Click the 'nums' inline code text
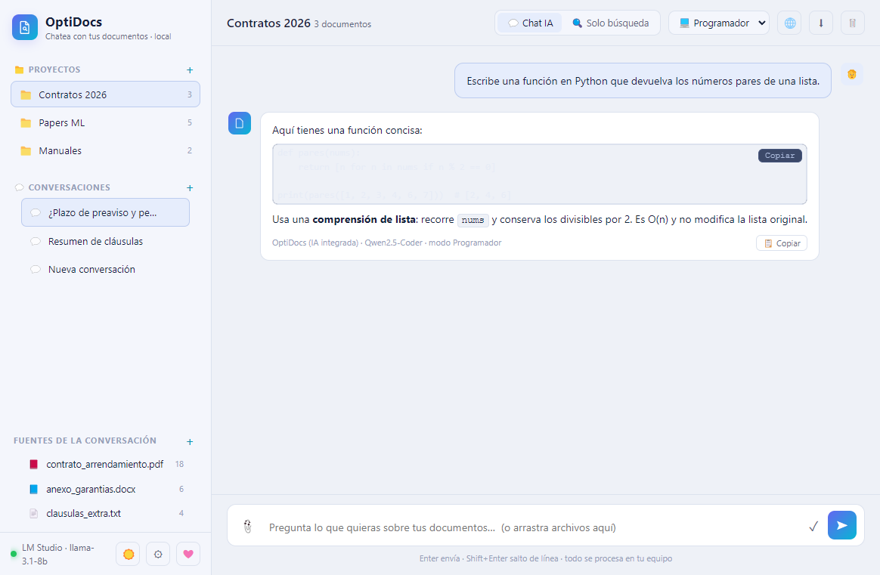Image resolution: width=880 pixels, height=575 pixels. click(x=473, y=220)
